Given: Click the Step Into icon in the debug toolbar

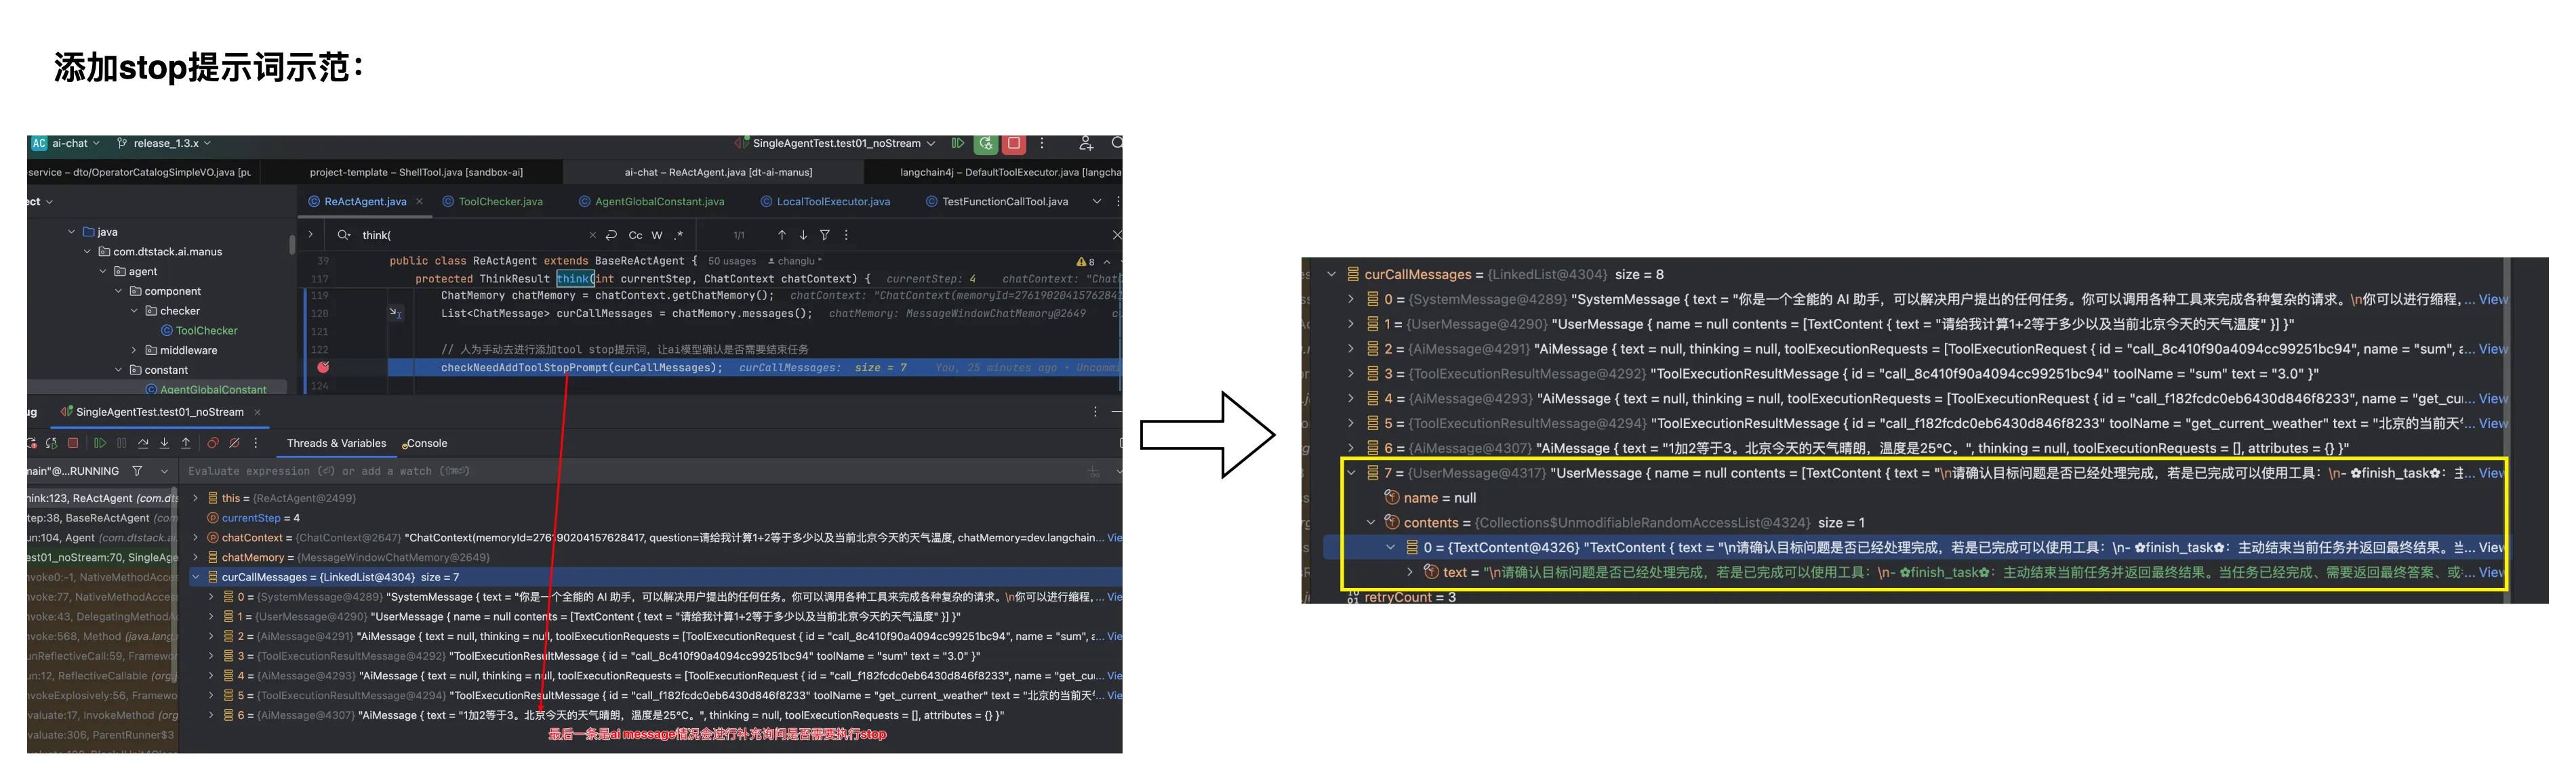Looking at the screenshot, I should point(164,444).
